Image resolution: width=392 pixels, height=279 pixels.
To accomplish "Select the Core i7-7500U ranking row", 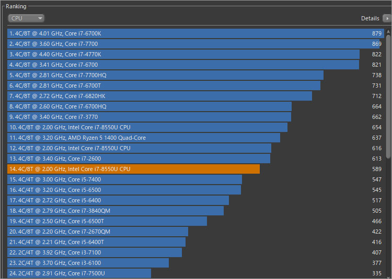I will (x=195, y=273).
